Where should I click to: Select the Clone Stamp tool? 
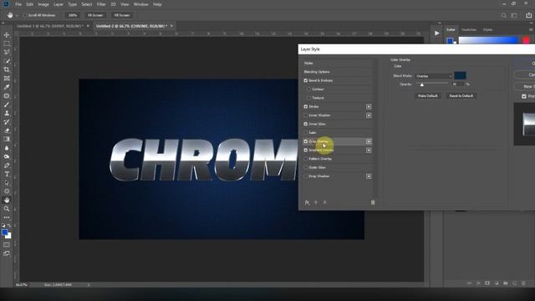(x=7, y=114)
